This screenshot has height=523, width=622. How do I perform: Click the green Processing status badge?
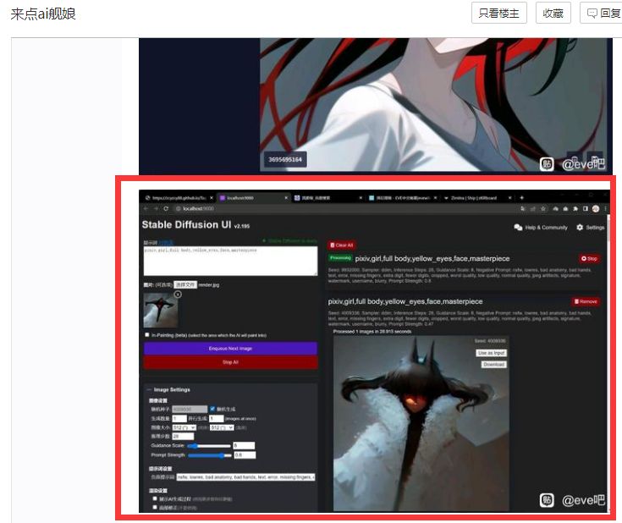(x=340, y=258)
